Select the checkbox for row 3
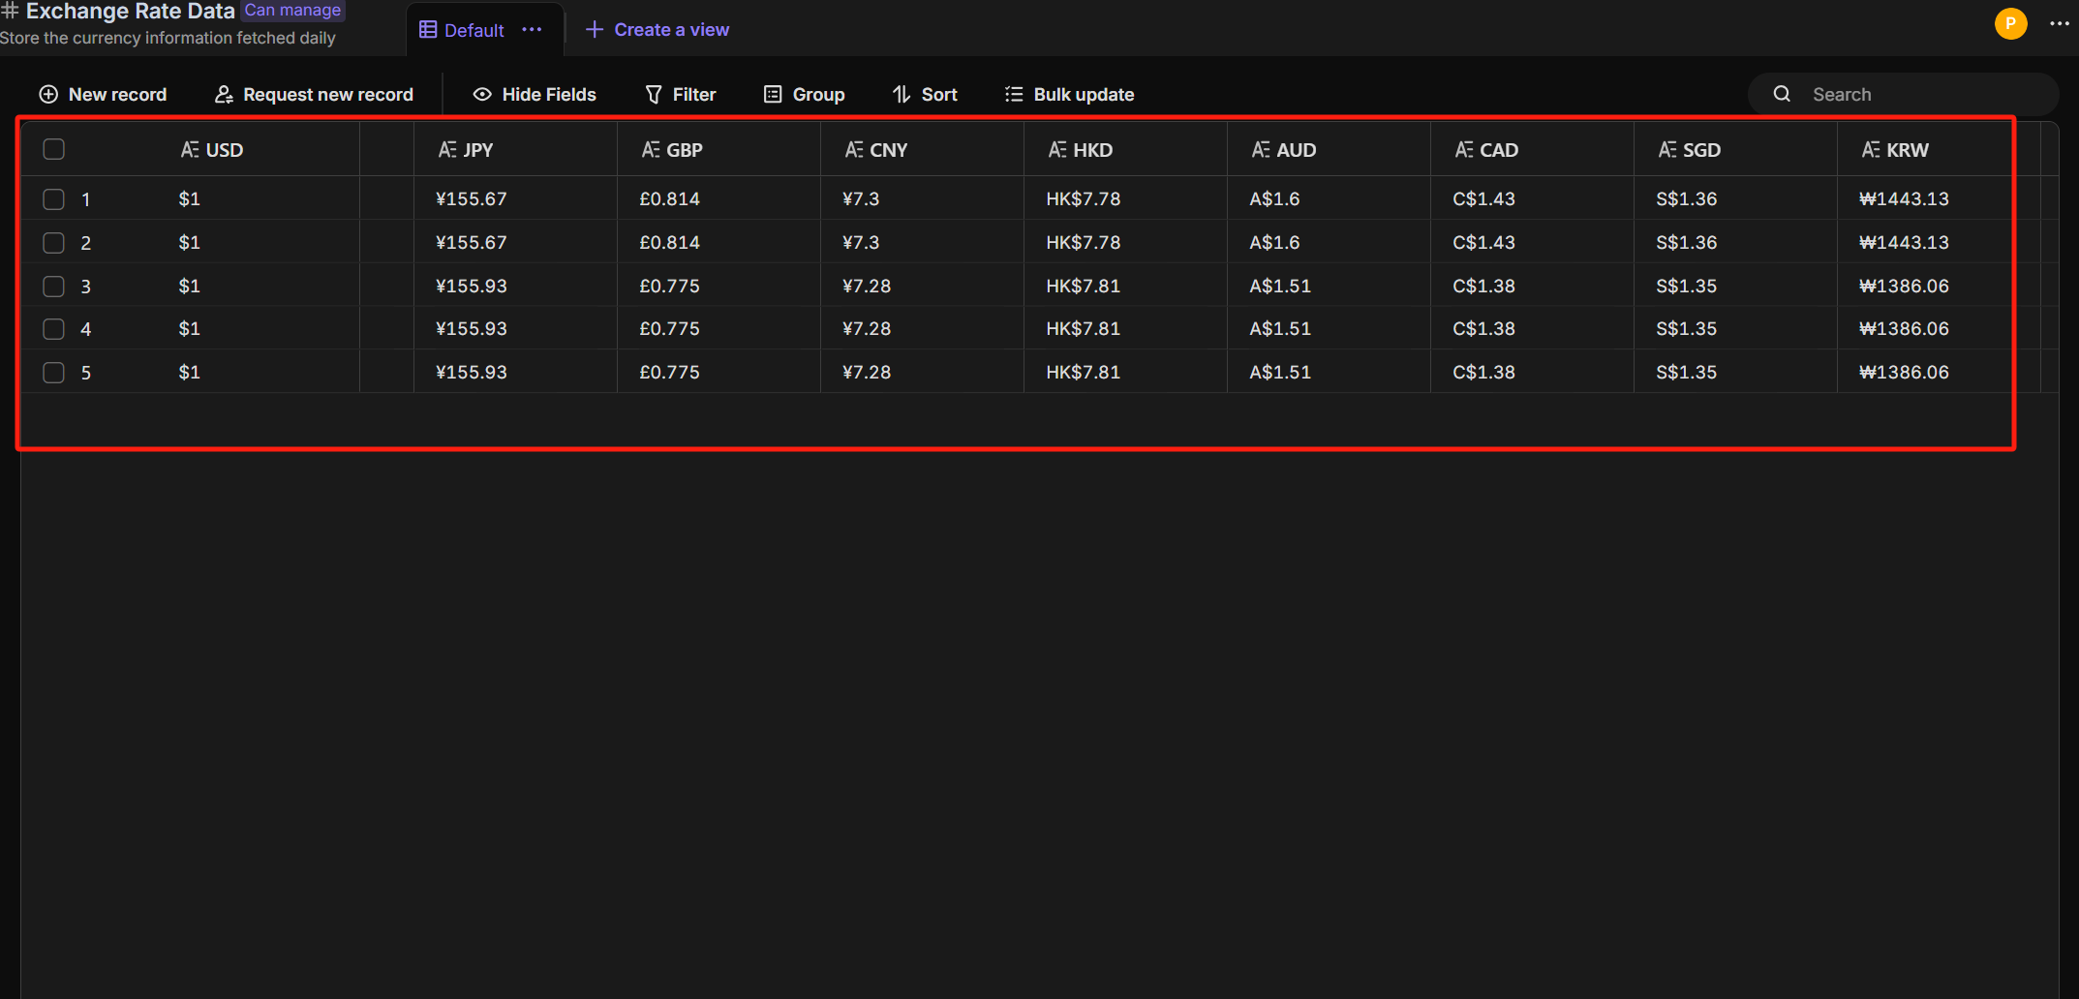 (54, 287)
